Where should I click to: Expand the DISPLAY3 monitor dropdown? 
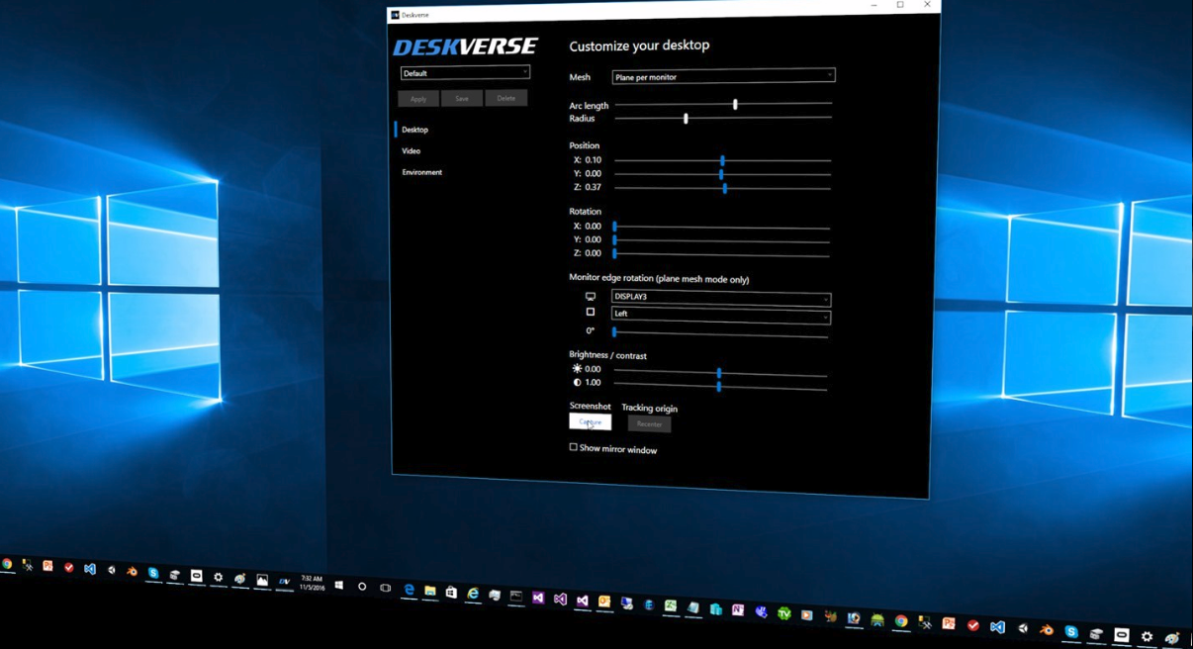click(x=720, y=298)
